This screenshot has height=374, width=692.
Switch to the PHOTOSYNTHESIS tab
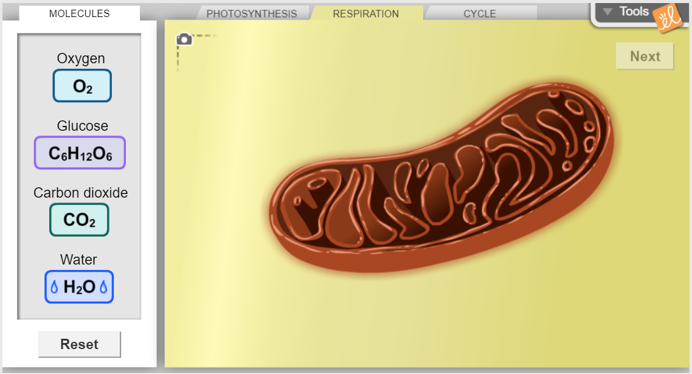[252, 13]
